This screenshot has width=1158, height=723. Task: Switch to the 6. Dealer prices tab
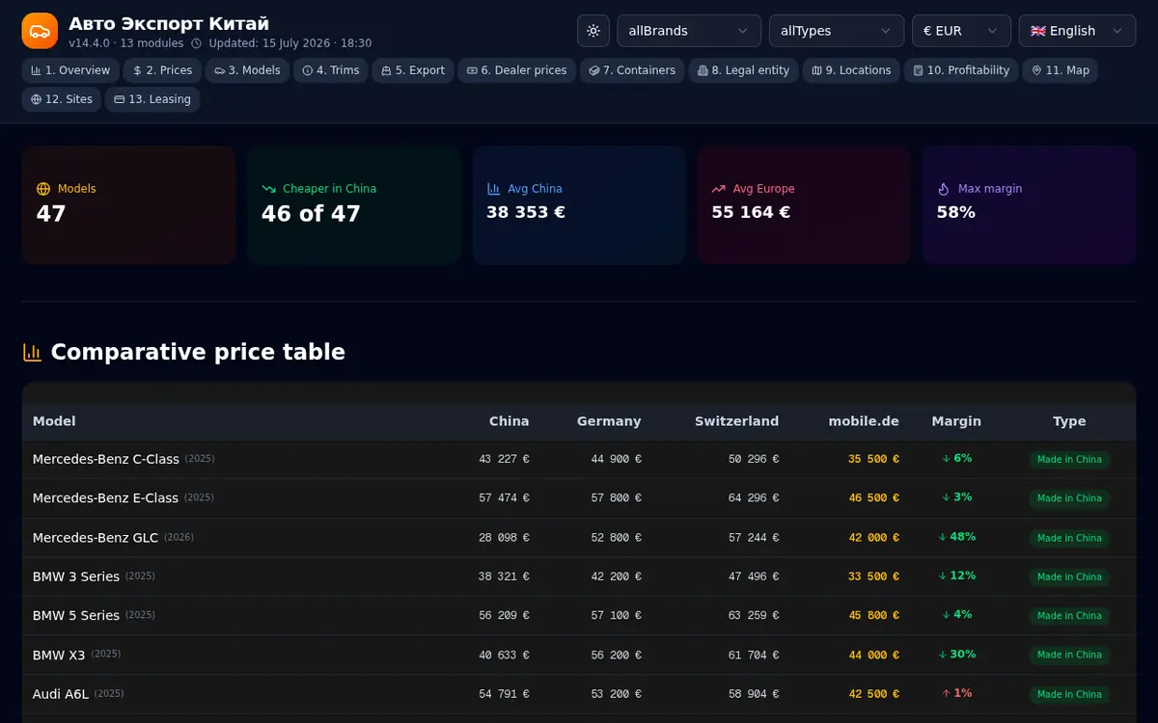[x=517, y=70]
